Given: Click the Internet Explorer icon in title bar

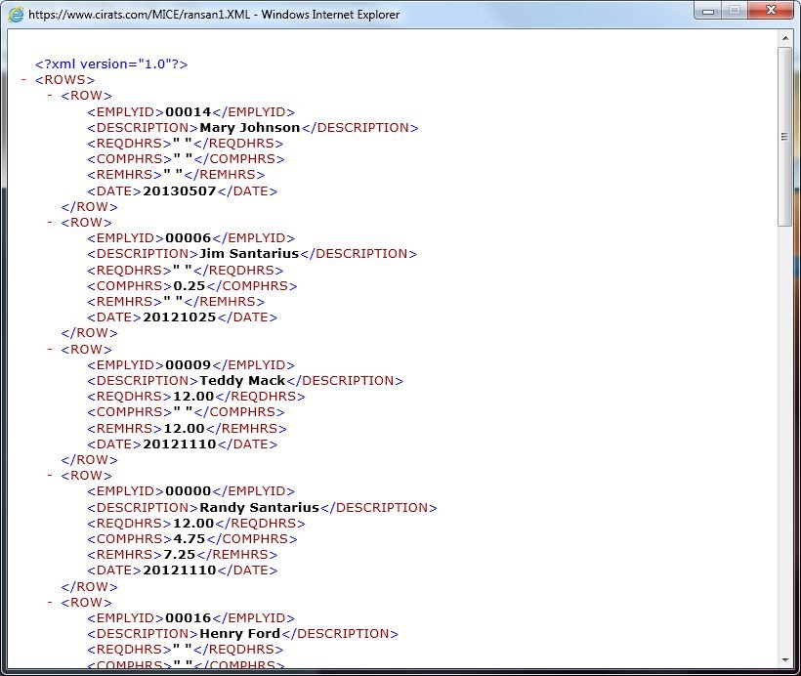Looking at the screenshot, I should [14, 14].
